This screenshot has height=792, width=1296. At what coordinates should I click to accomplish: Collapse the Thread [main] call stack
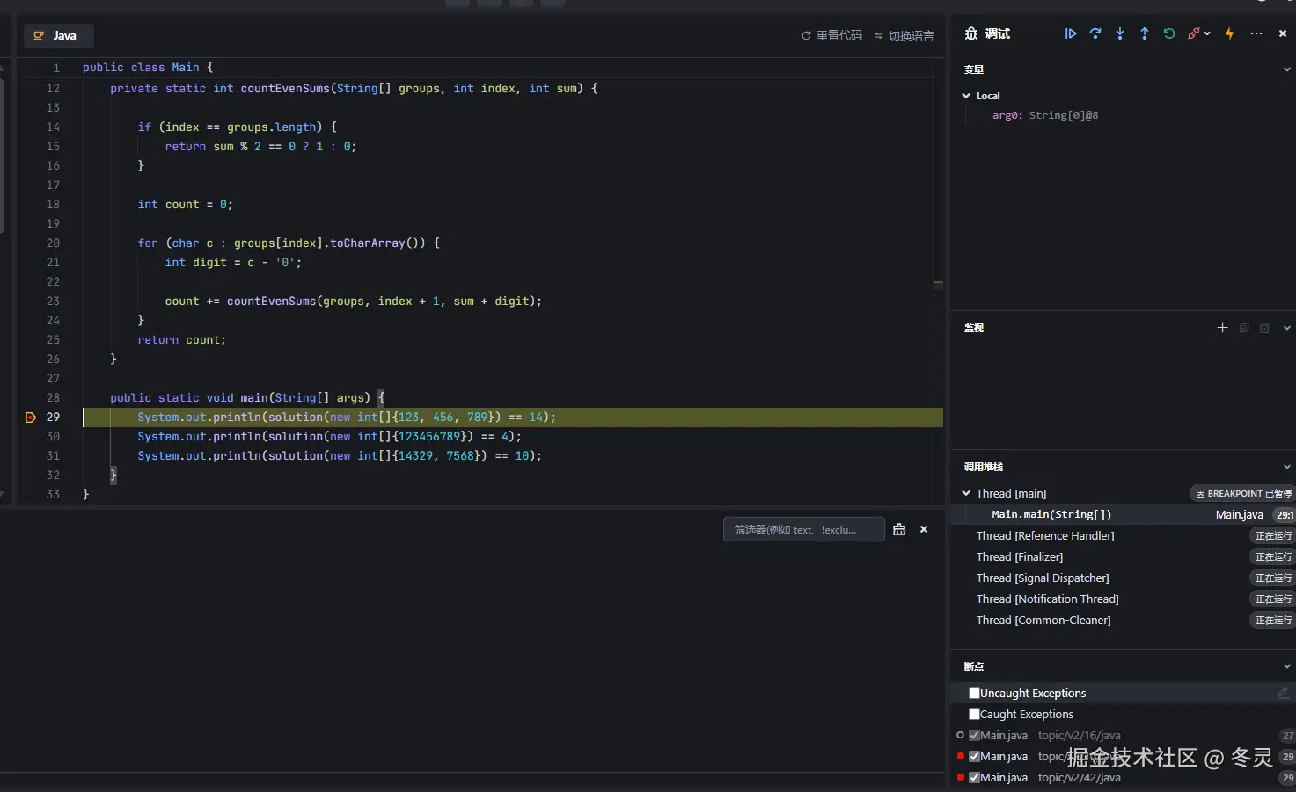(966, 494)
